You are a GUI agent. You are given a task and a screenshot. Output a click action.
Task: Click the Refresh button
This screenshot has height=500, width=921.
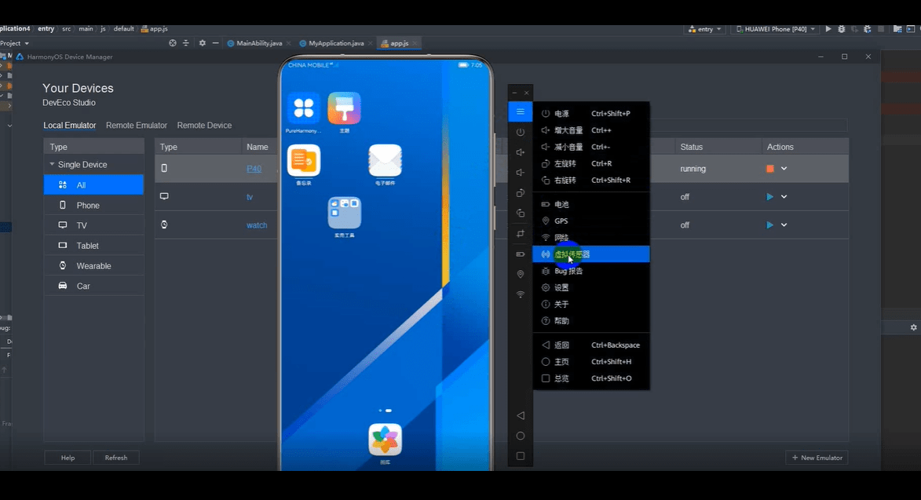coord(116,458)
